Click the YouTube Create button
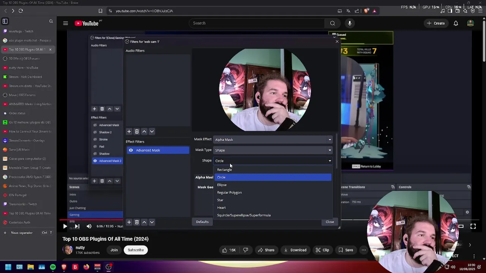The image size is (486, 273). click(x=436, y=24)
